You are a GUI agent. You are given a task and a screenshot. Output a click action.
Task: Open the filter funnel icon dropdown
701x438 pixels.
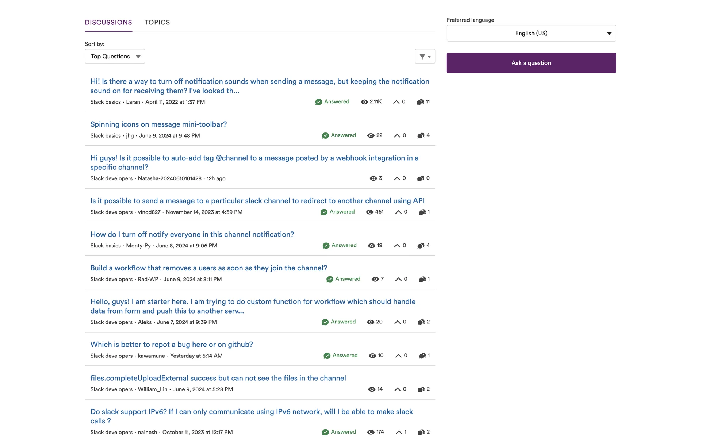pyautogui.click(x=422, y=57)
